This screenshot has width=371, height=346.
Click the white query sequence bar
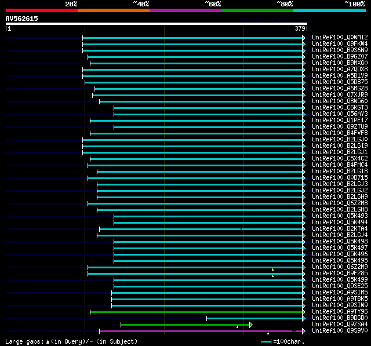click(157, 24)
